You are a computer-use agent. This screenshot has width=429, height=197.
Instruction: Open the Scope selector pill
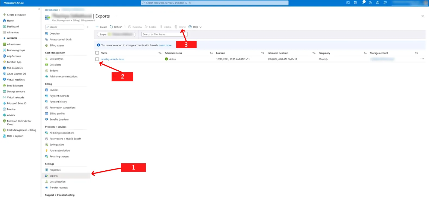pyautogui.click(x=116, y=35)
